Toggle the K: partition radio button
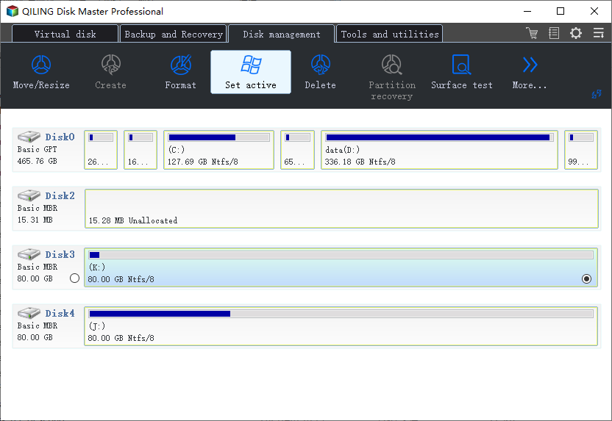 586,278
